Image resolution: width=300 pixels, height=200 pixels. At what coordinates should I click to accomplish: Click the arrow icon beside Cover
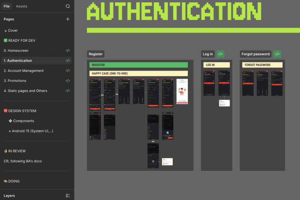click(x=5, y=31)
